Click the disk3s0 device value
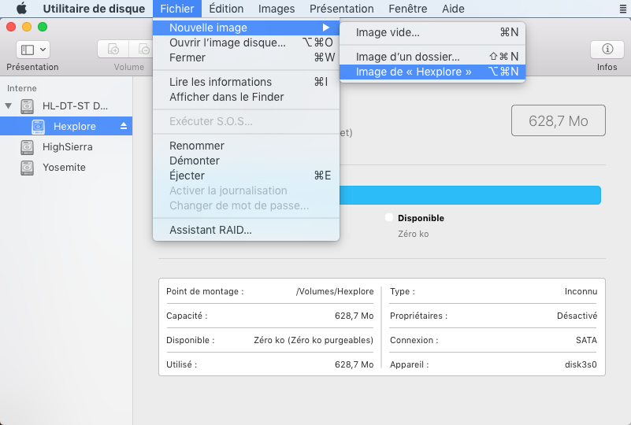Viewport: 631px width, 425px height. 581,364
